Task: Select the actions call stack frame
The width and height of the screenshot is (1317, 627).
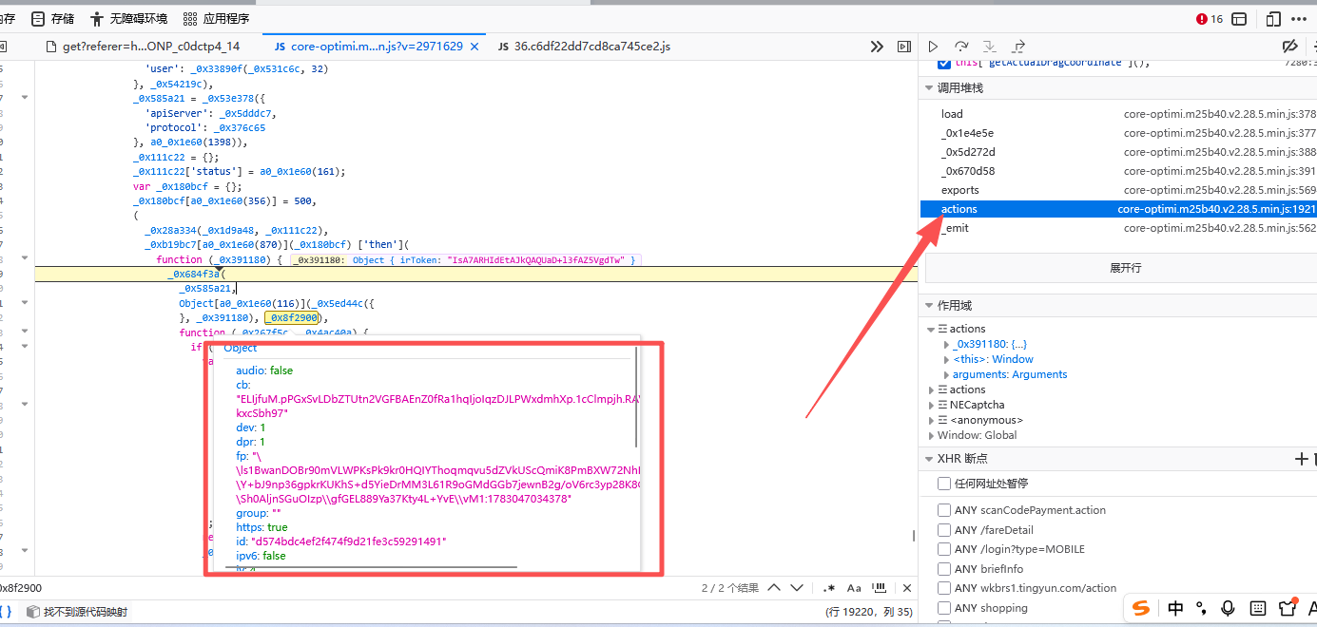Action: point(1118,209)
